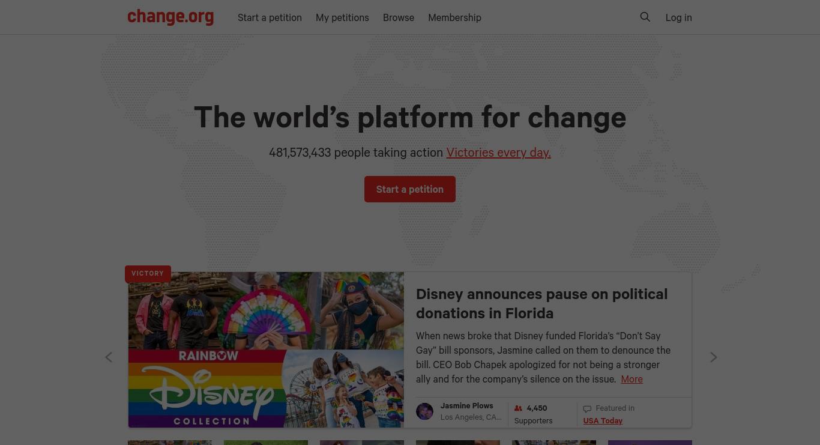Follow the Victories every day link

498,153
